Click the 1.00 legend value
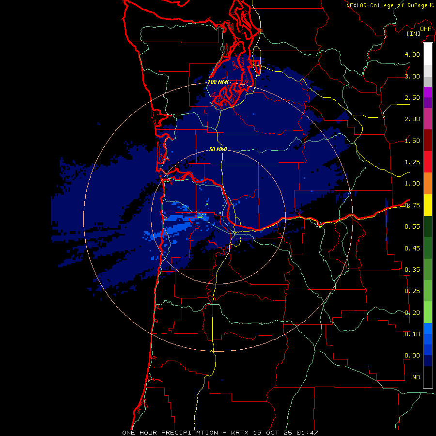The height and width of the screenshot is (436, 436). [x=412, y=184]
